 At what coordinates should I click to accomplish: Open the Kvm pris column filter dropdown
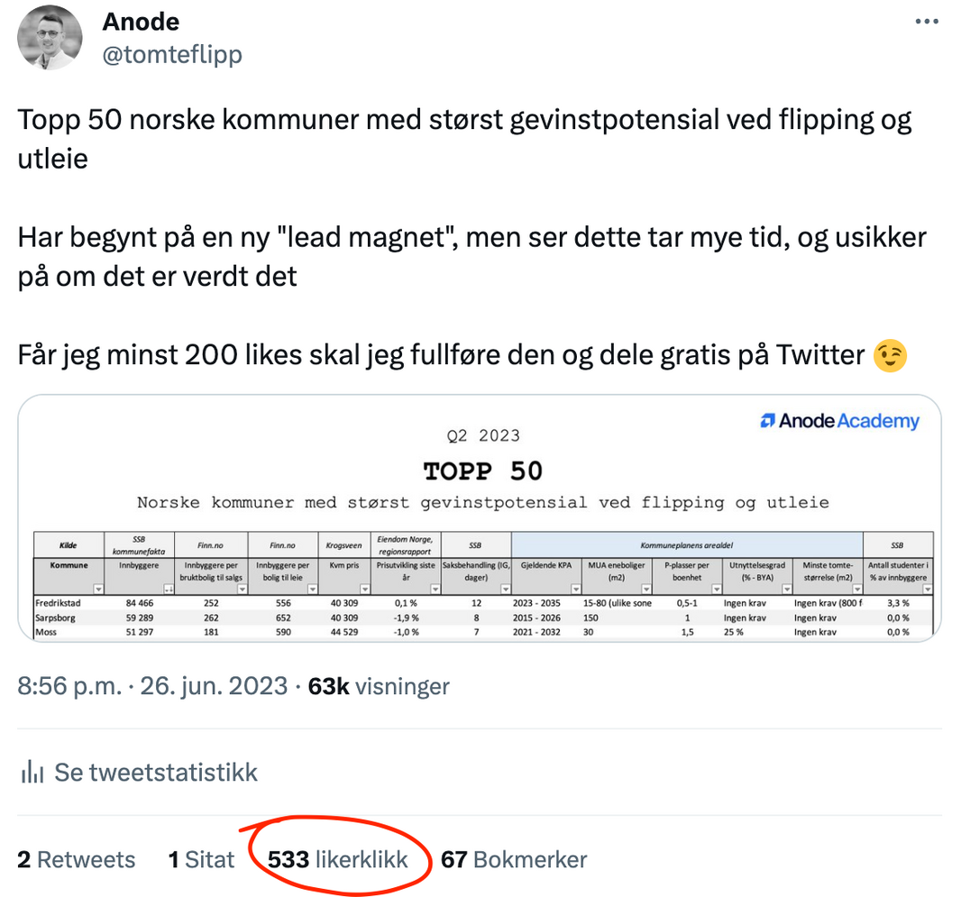(x=362, y=589)
